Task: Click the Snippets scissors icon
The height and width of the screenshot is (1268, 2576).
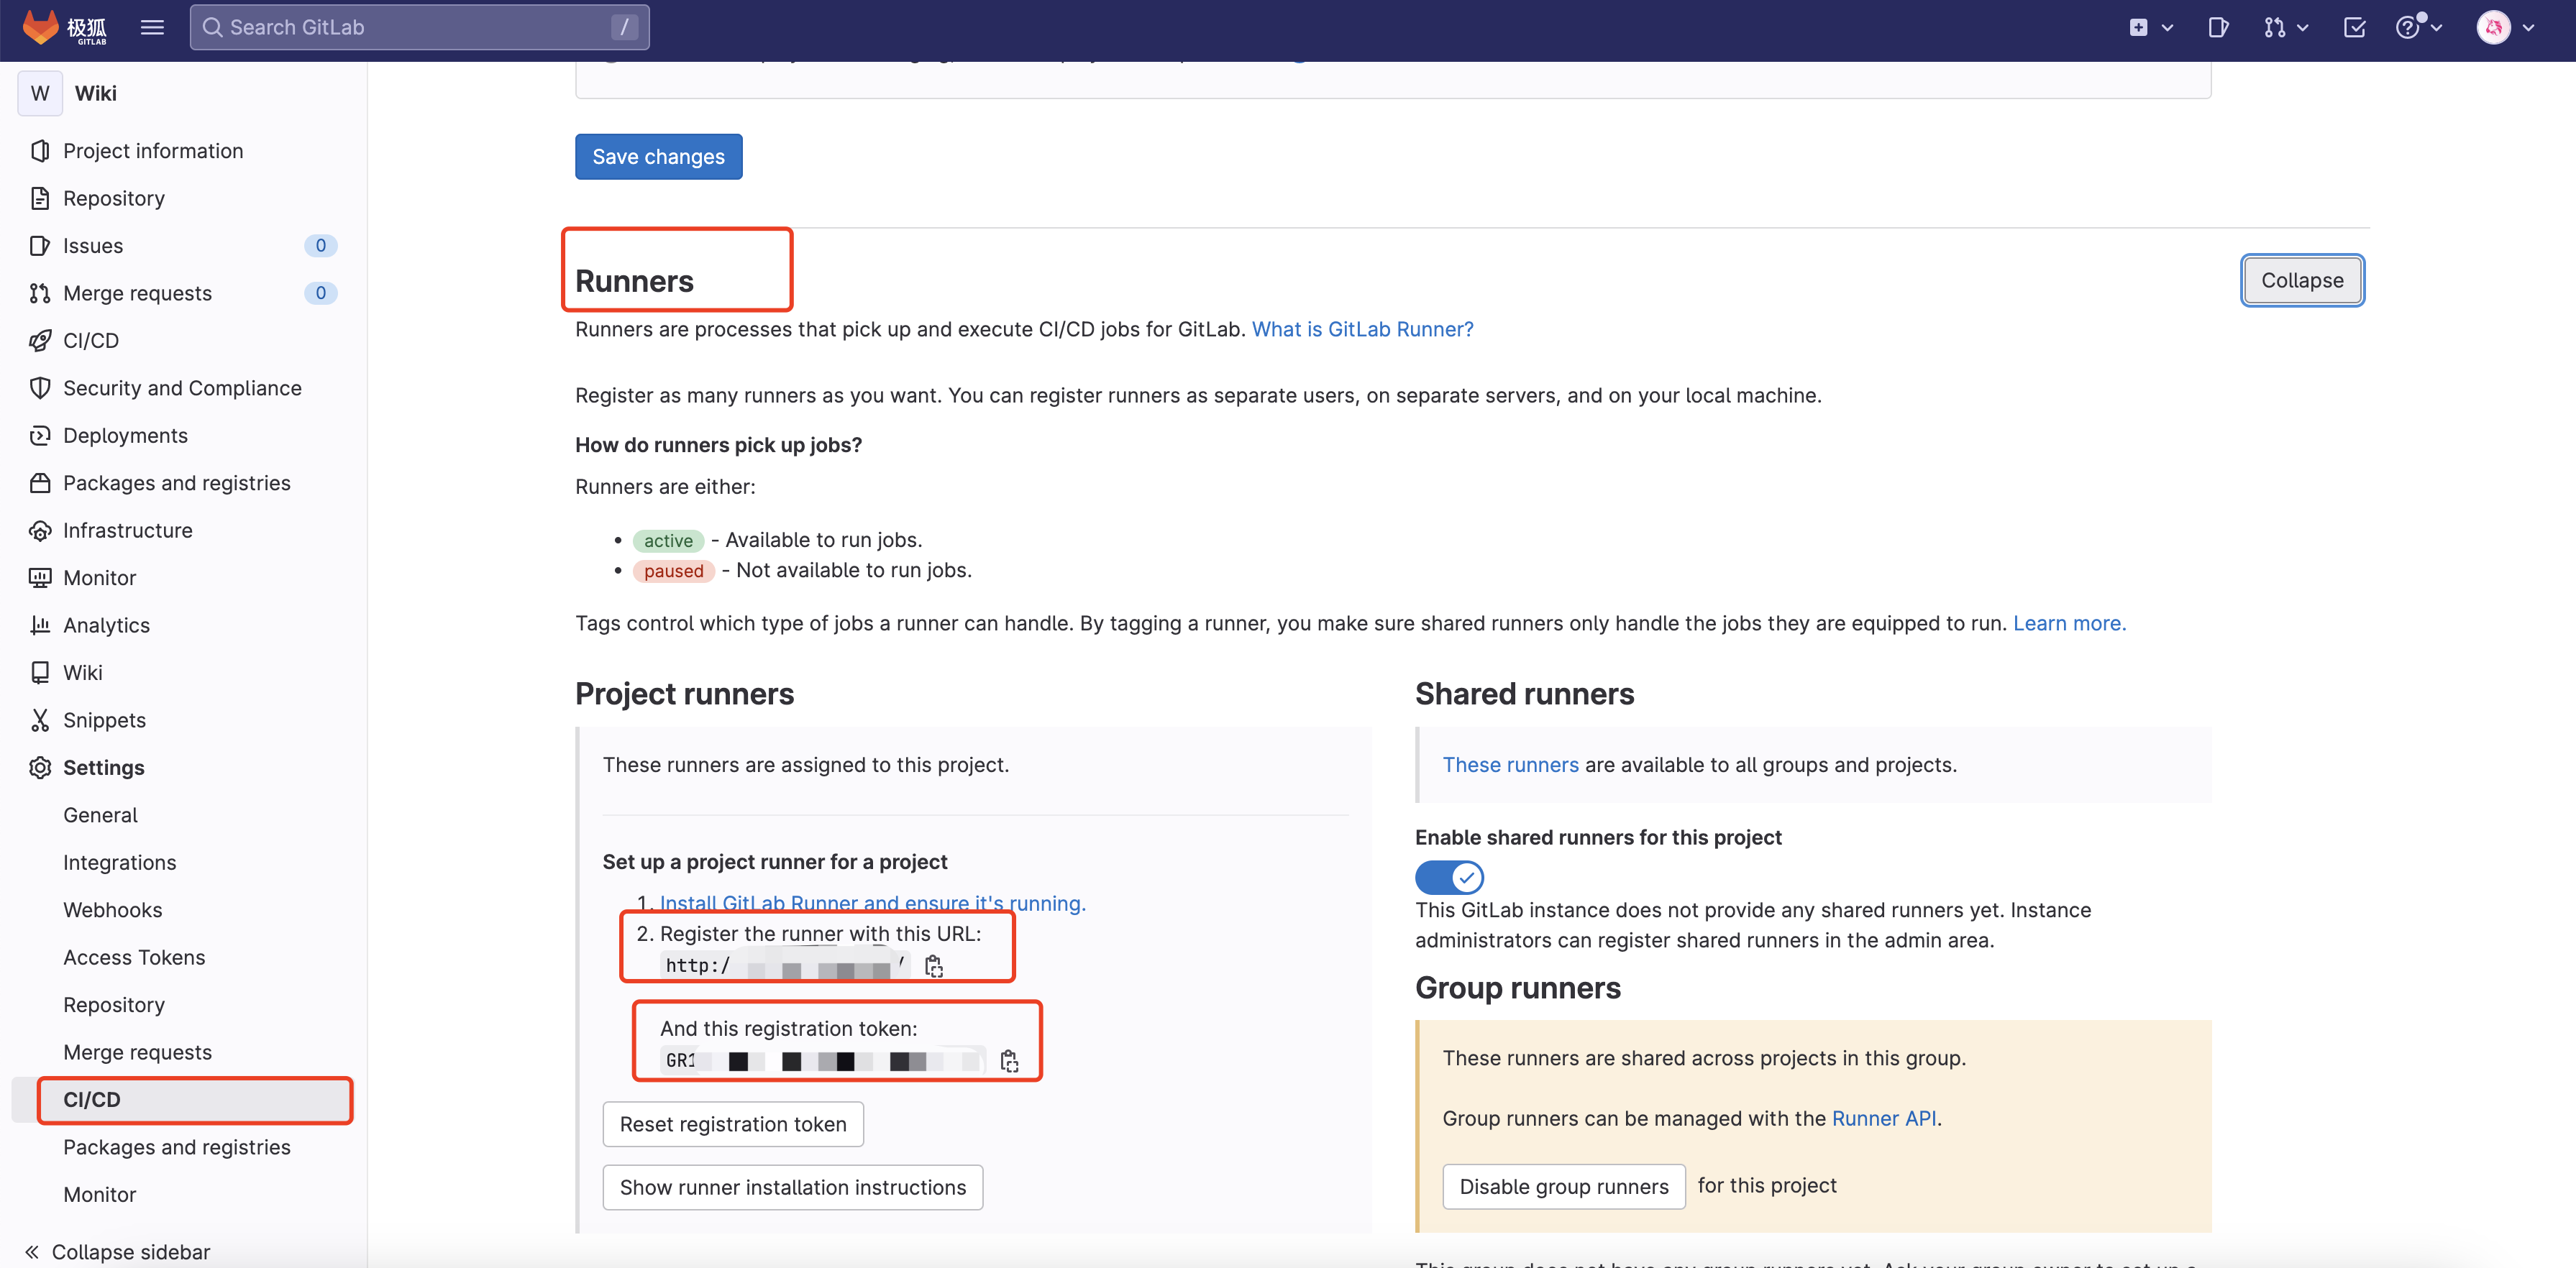Action: pos(40,720)
